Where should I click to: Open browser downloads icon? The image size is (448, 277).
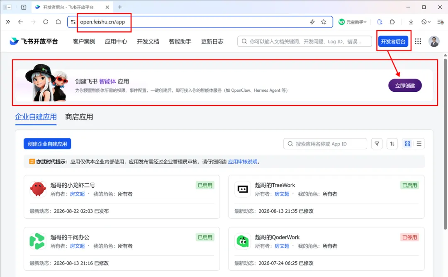tap(411, 22)
